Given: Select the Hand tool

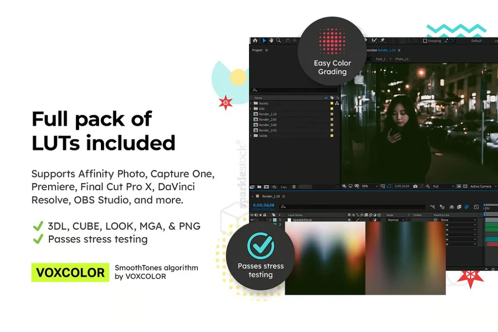Looking at the screenshot, I should [271, 41].
